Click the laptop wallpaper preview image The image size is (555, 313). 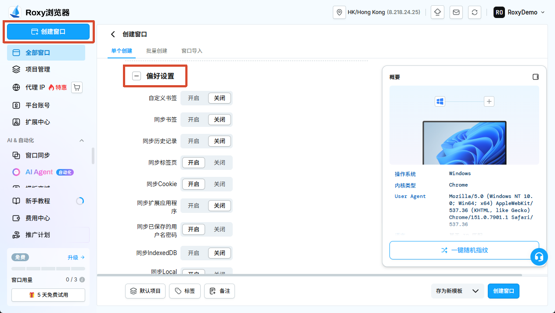(x=464, y=143)
